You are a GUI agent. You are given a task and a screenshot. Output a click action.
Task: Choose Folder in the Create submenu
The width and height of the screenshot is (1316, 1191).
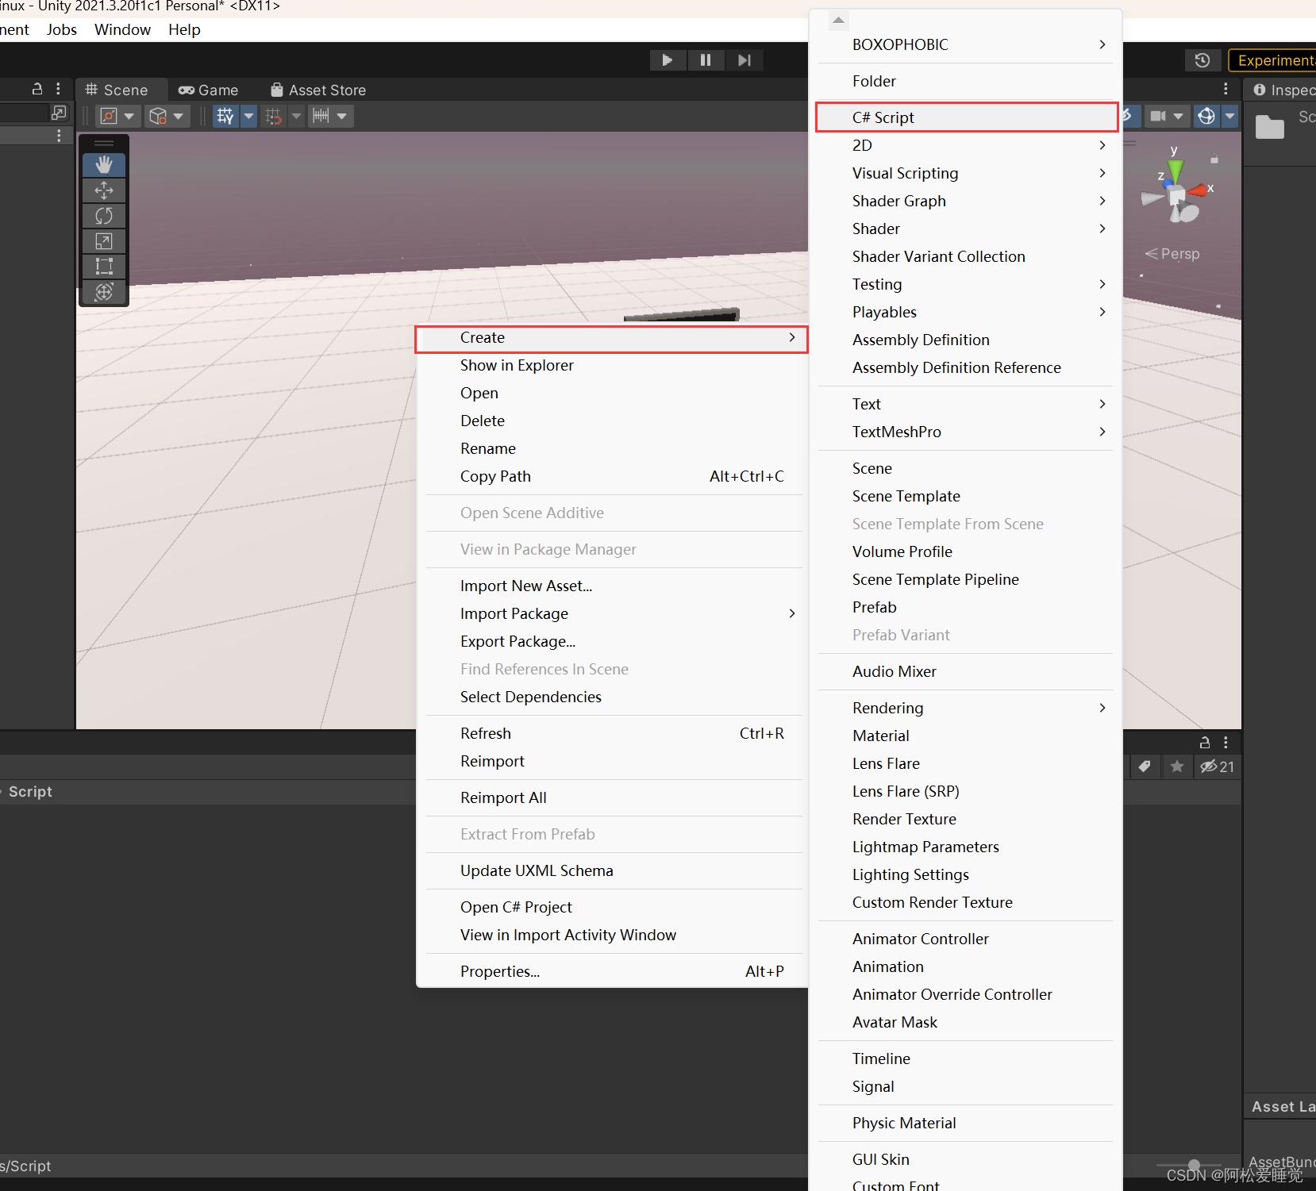965,81
